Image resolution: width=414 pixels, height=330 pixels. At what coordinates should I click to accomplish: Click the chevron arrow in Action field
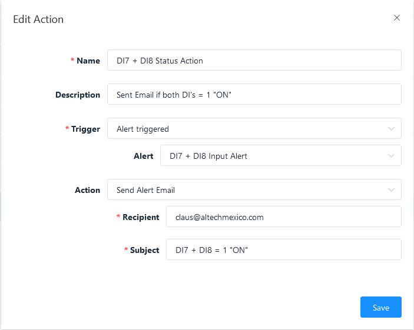391,190
